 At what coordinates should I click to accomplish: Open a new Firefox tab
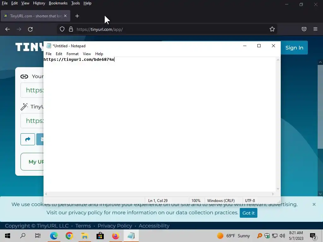coord(77,16)
